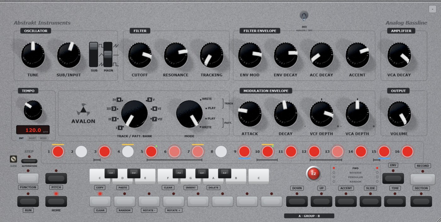441x222 pixels.
Task: Click the ENV DECAY knob
Action: point(286,56)
